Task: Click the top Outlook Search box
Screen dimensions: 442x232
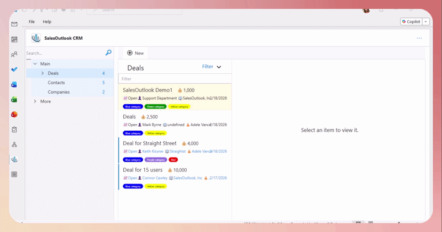Action: coord(135,10)
